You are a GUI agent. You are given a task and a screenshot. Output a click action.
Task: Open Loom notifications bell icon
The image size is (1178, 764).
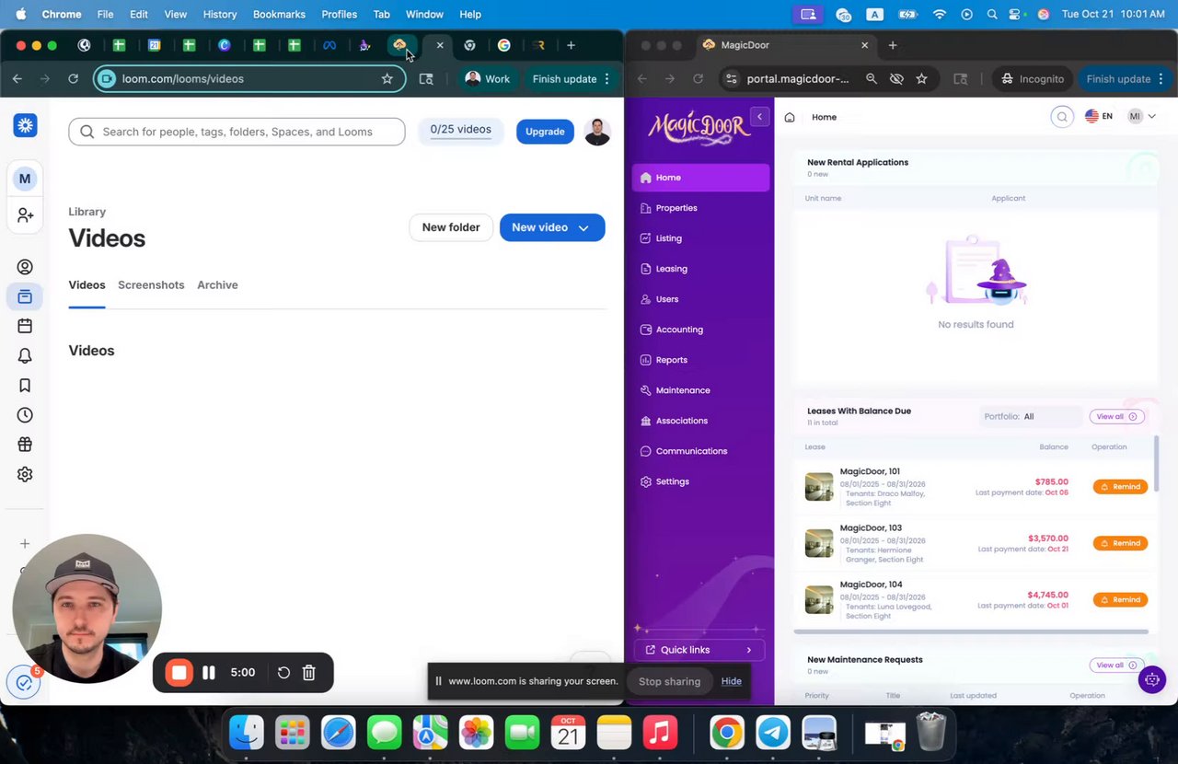(x=25, y=355)
